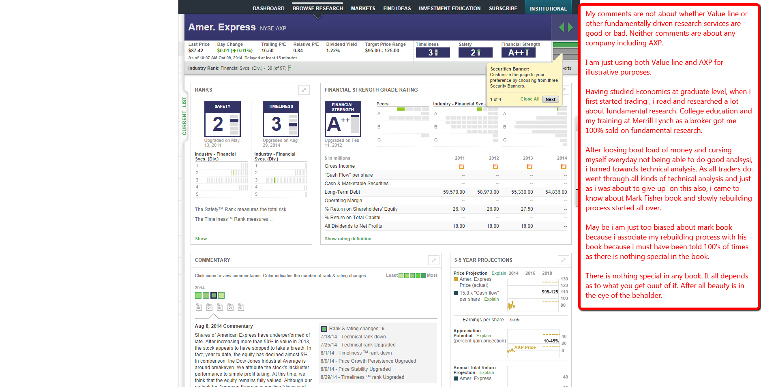Viewport: 761px width, 387px height.
Task: Click Close All in the Securities Banner tooltip
Action: pyautogui.click(x=529, y=99)
